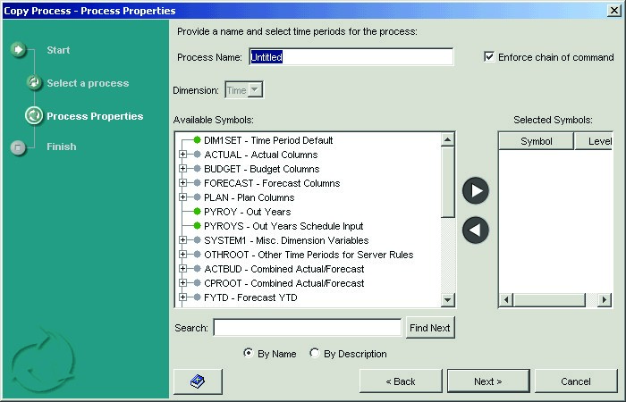Close the Copy Process dialog window

[614, 10]
